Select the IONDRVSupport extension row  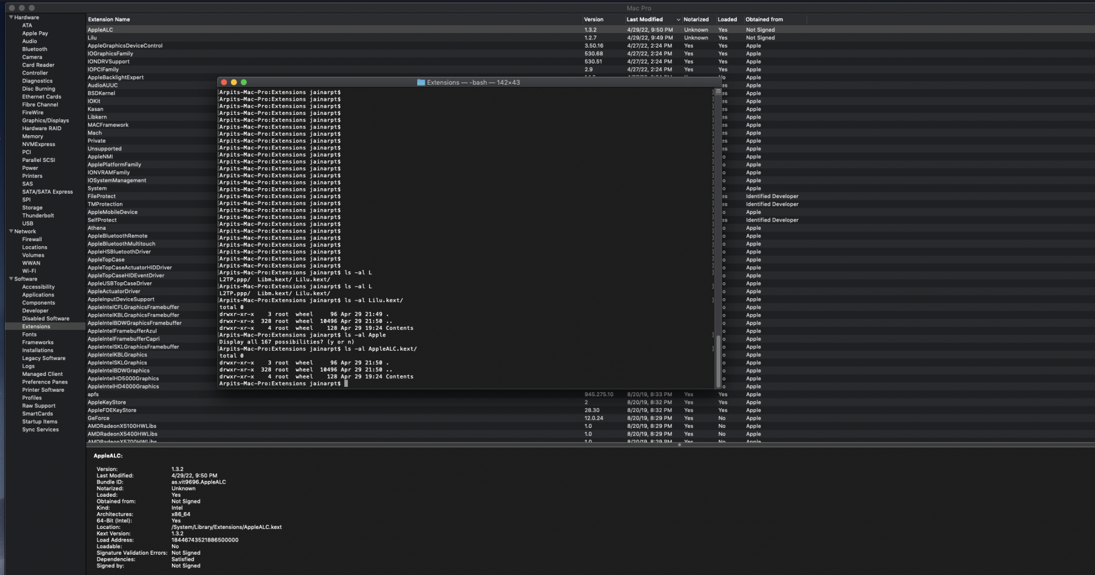pyautogui.click(x=590, y=62)
